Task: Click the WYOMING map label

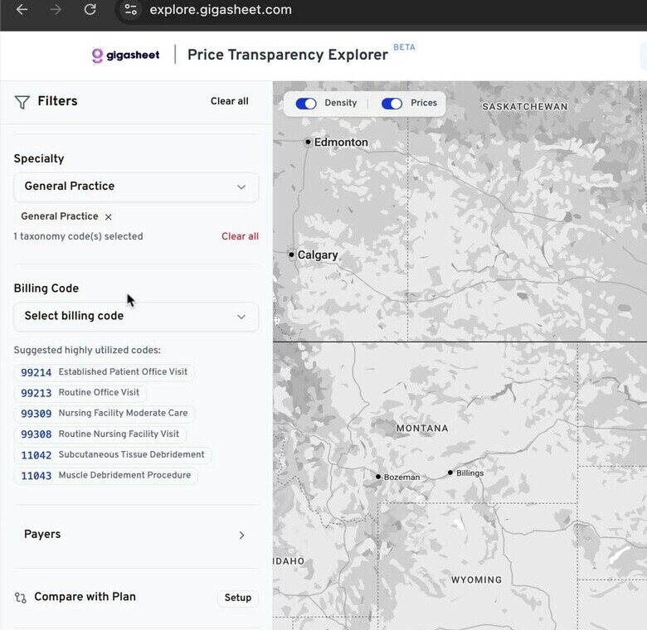Action: pyautogui.click(x=477, y=579)
